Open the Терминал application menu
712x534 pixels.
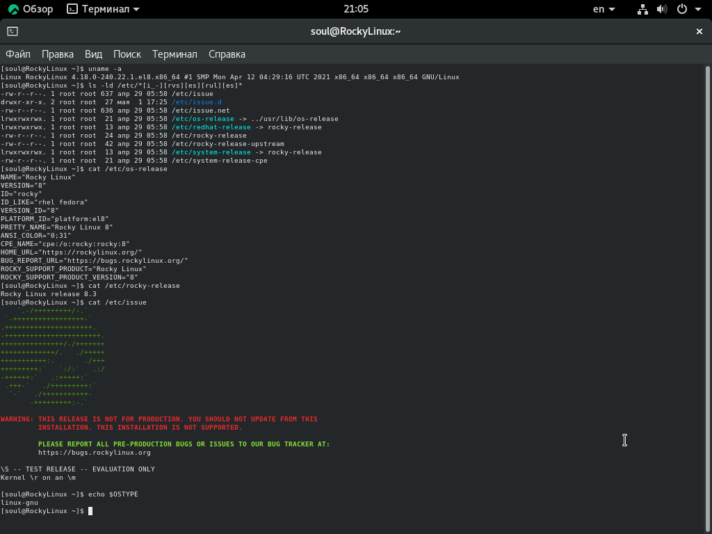(x=103, y=9)
